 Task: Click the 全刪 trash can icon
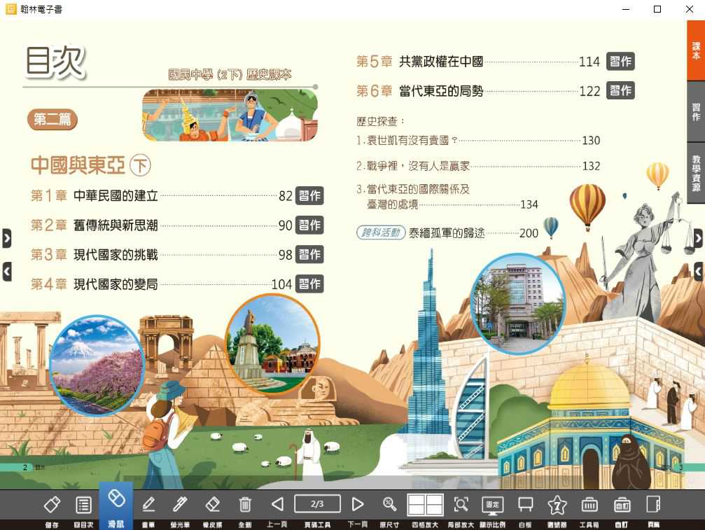tap(244, 505)
